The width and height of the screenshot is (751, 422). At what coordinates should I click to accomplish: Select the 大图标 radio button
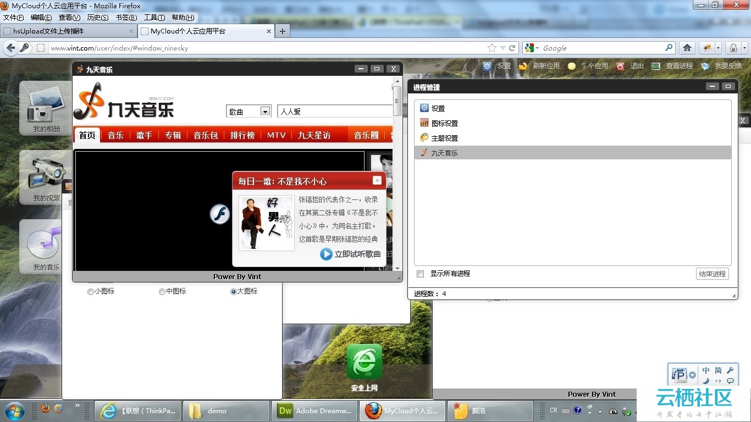pos(234,292)
